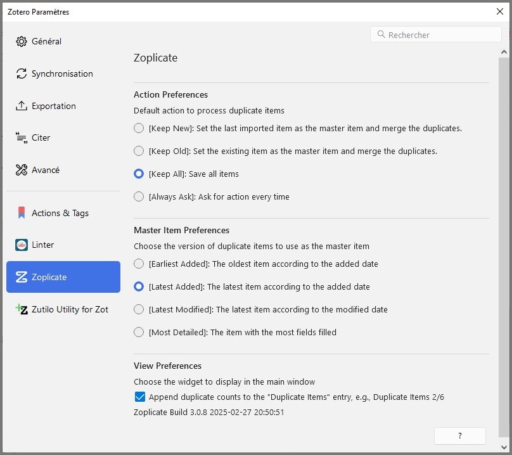This screenshot has width=512, height=455.
Task: Show Actions & Tags preferences
Action: pos(63,213)
